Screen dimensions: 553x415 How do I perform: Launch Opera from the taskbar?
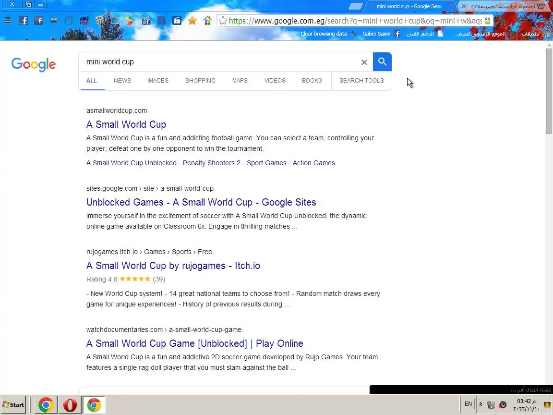(70, 405)
